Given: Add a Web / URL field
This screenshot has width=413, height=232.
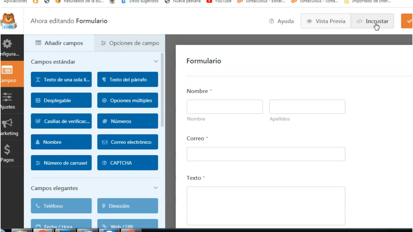Looking at the screenshot, I should click(x=128, y=224).
